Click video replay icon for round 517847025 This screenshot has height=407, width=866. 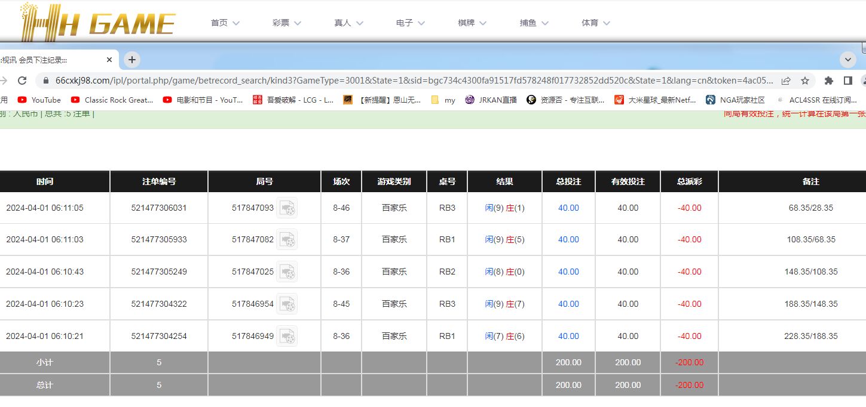287,272
